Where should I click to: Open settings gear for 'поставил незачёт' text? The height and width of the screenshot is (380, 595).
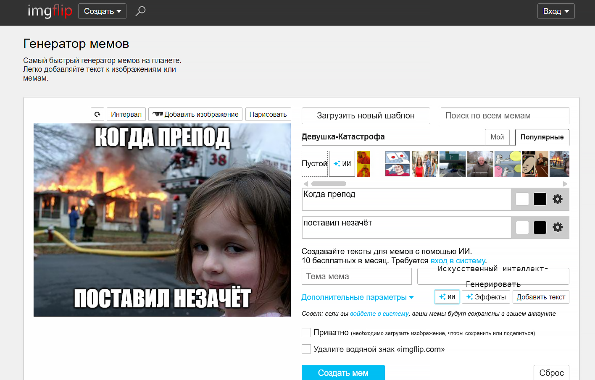click(558, 228)
